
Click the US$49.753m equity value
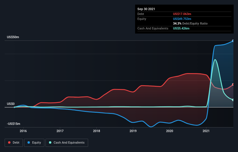pos(182,19)
